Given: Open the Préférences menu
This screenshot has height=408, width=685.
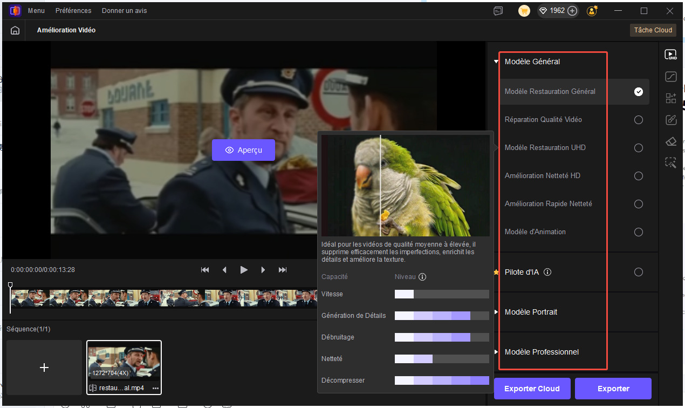Looking at the screenshot, I should [x=73, y=11].
